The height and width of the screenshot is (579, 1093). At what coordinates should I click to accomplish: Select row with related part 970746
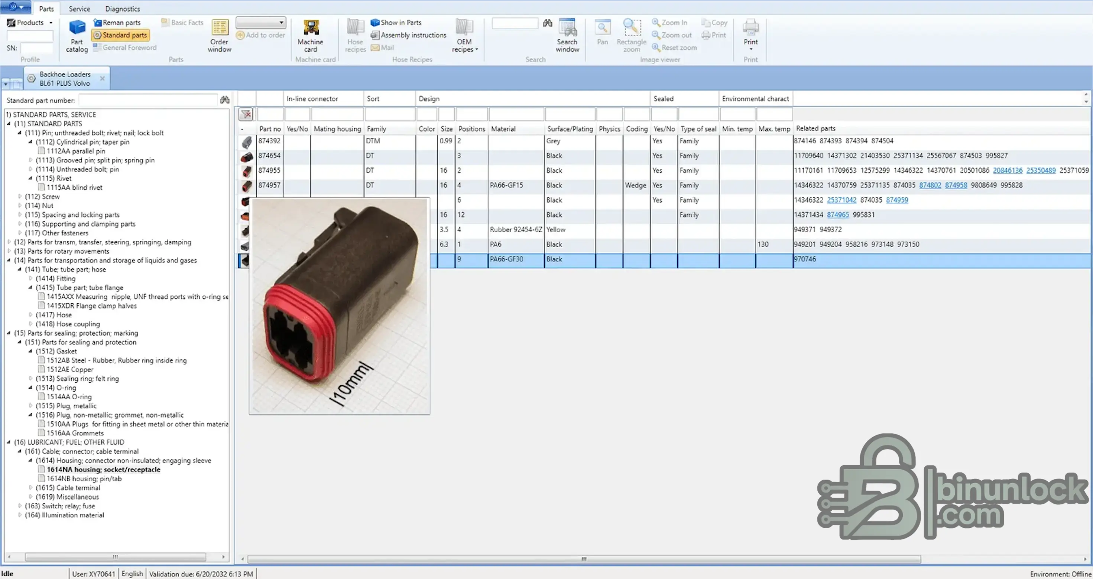[664, 261]
